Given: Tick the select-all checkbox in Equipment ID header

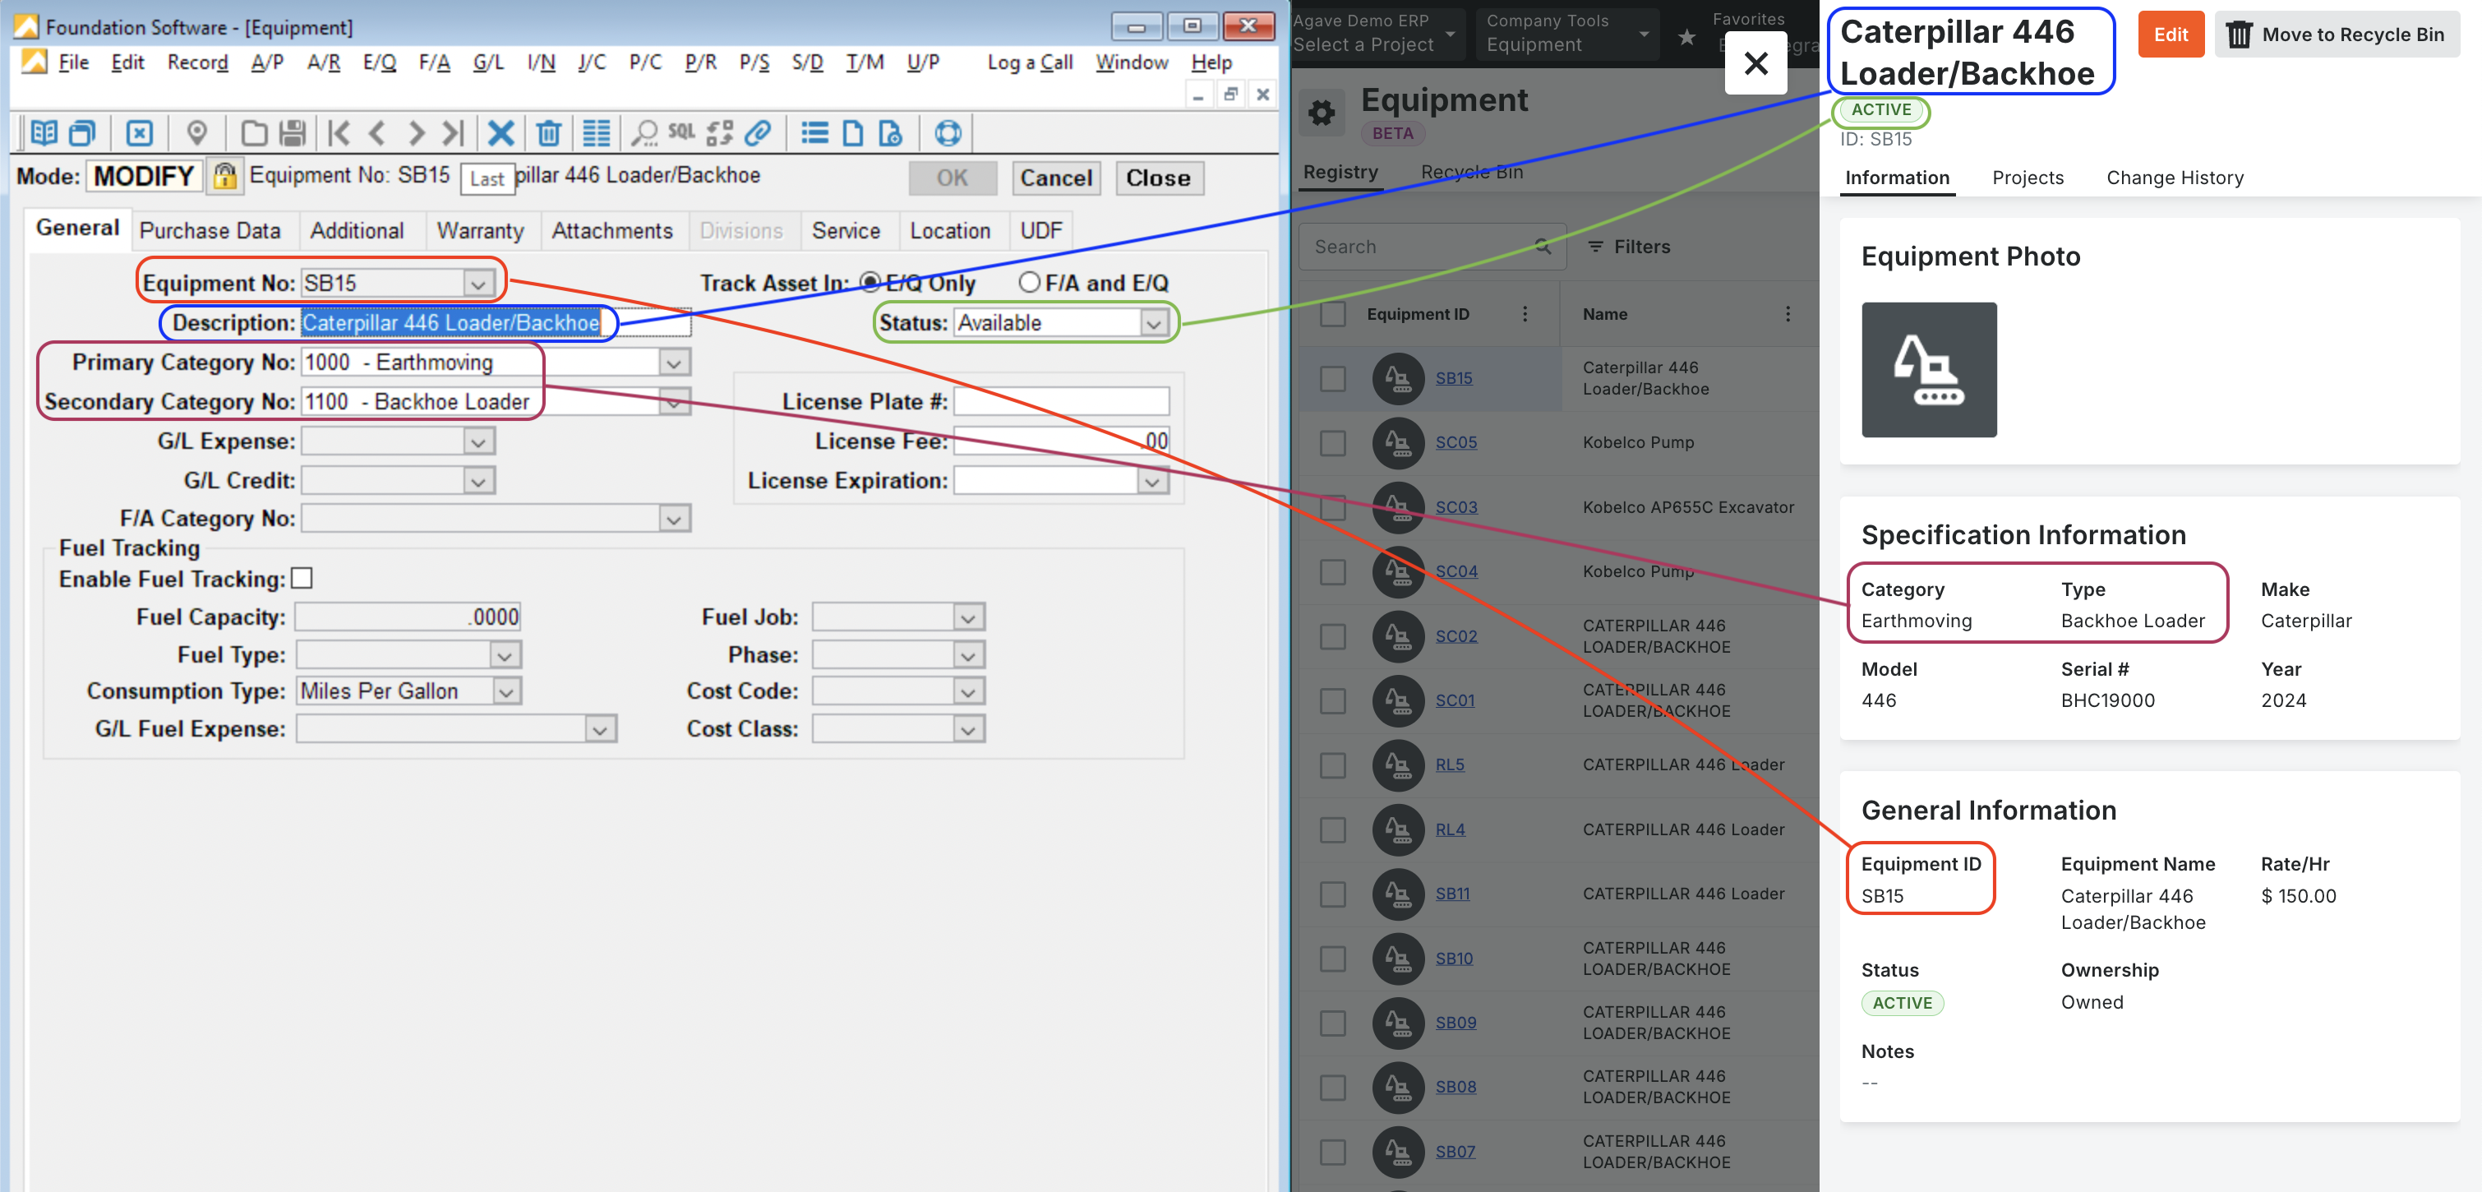Looking at the screenshot, I should [1332, 314].
